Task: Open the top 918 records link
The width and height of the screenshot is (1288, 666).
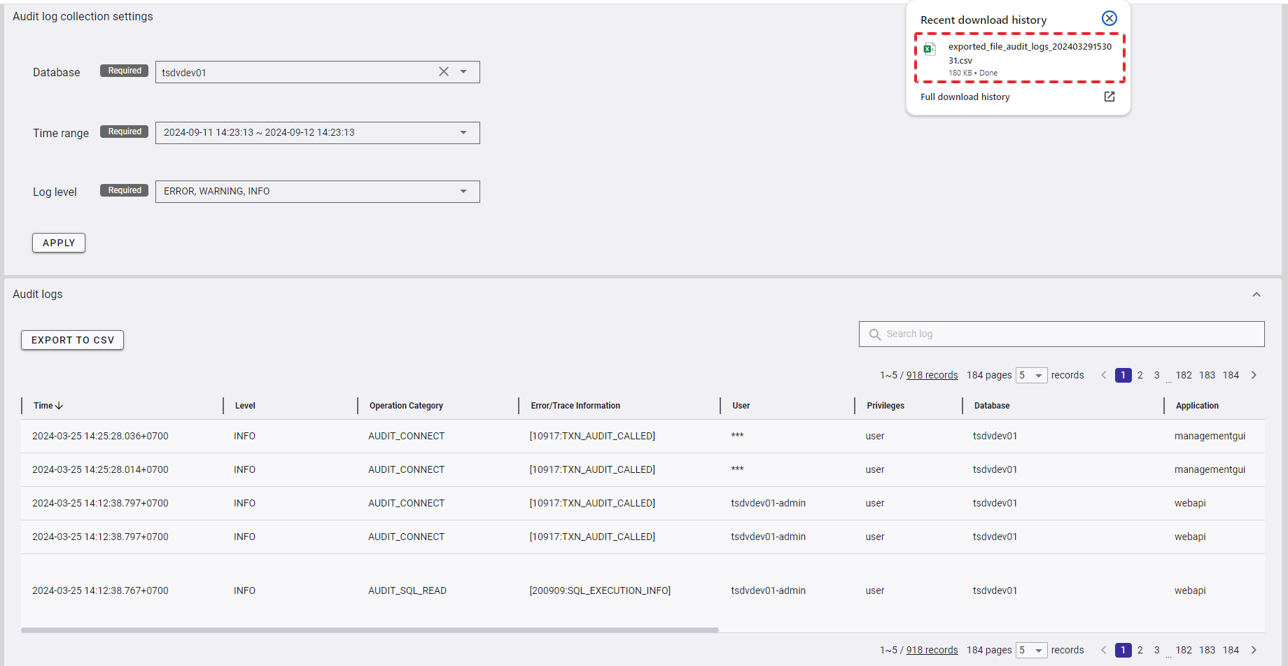Action: pos(932,376)
